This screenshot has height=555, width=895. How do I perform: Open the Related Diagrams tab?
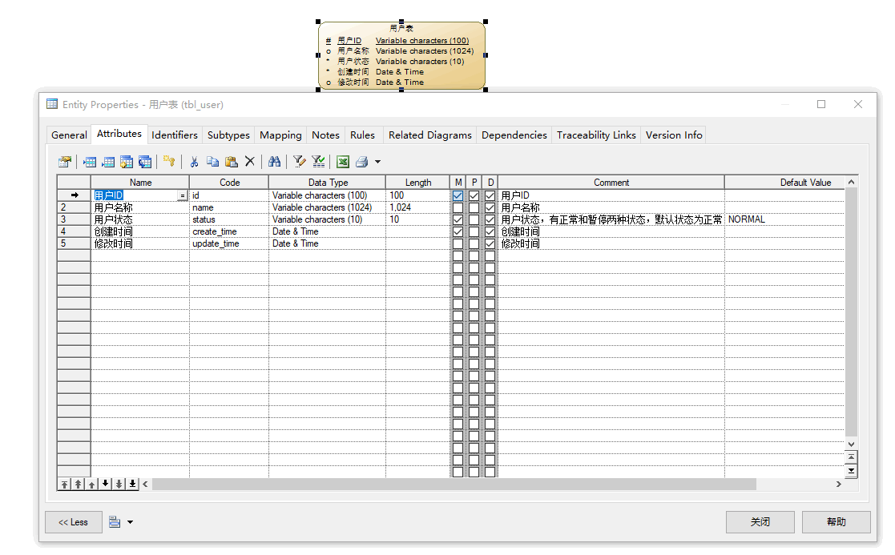click(x=429, y=135)
